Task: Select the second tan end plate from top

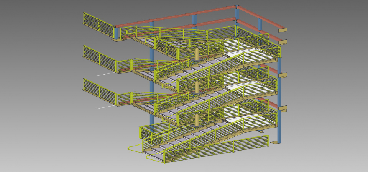Action: coord(283,42)
